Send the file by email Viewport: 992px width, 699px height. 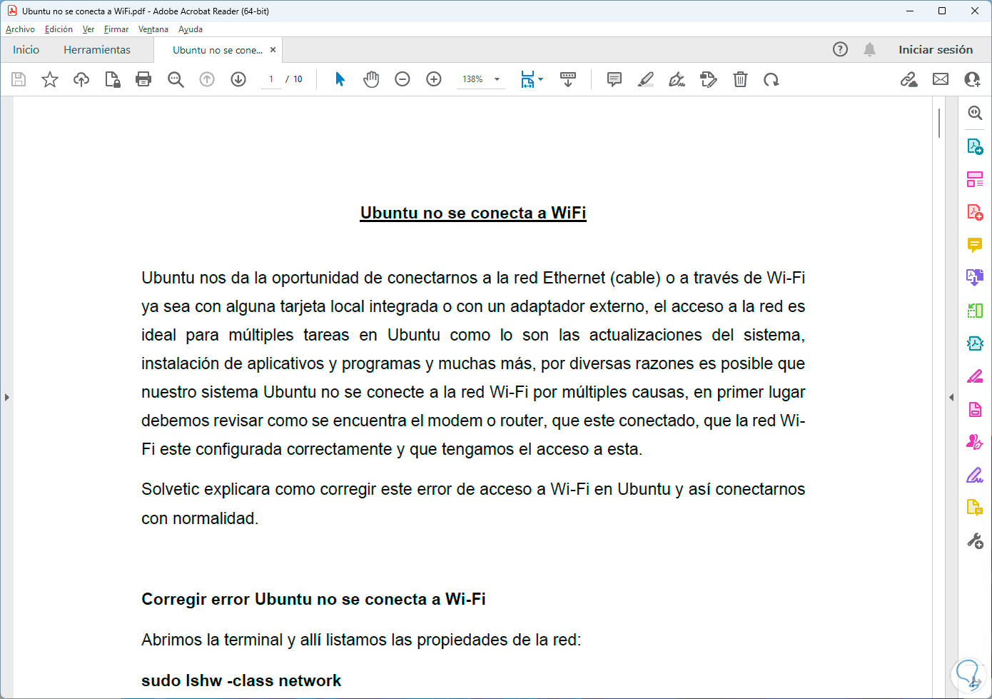pos(941,79)
